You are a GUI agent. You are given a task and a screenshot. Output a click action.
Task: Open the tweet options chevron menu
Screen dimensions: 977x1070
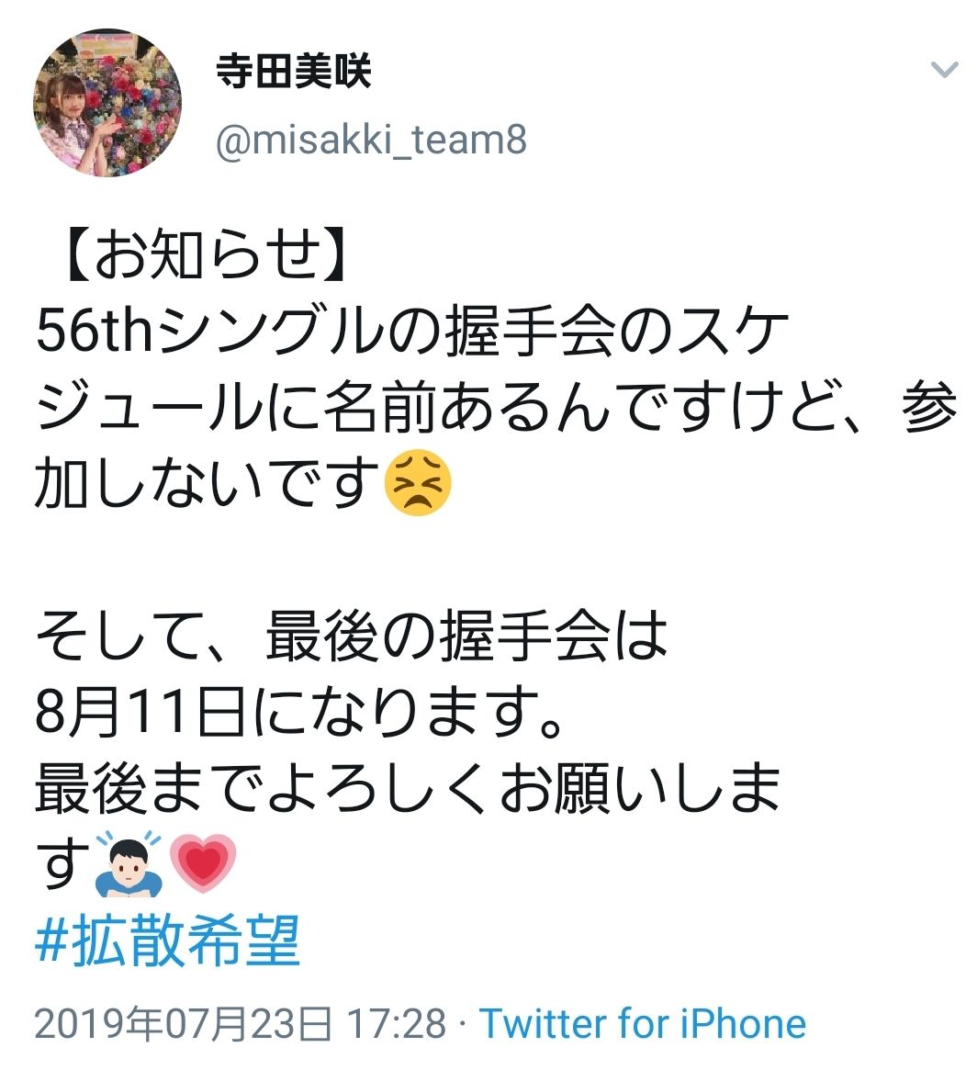944,69
